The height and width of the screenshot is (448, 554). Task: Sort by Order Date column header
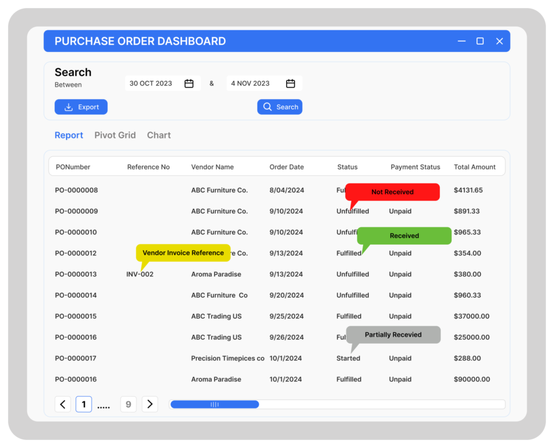287,167
